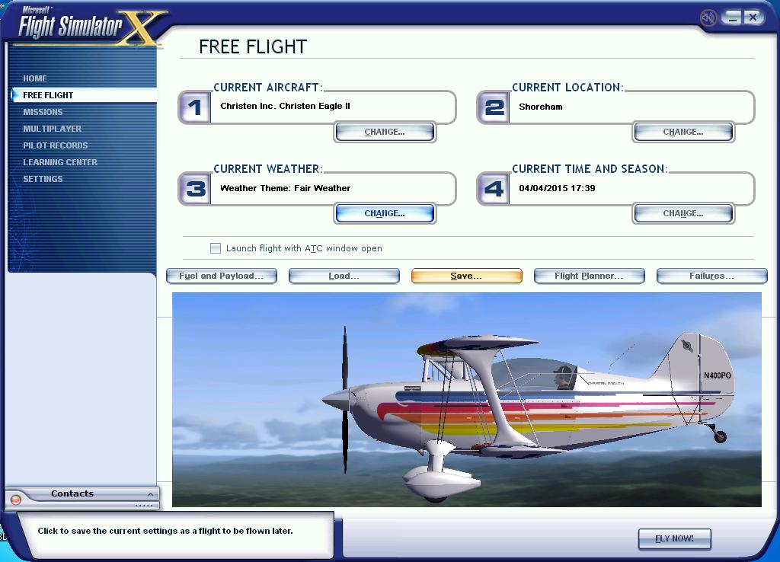Open the Learning Center
Image resolution: width=780 pixels, height=562 pixels.
[60, 162]
